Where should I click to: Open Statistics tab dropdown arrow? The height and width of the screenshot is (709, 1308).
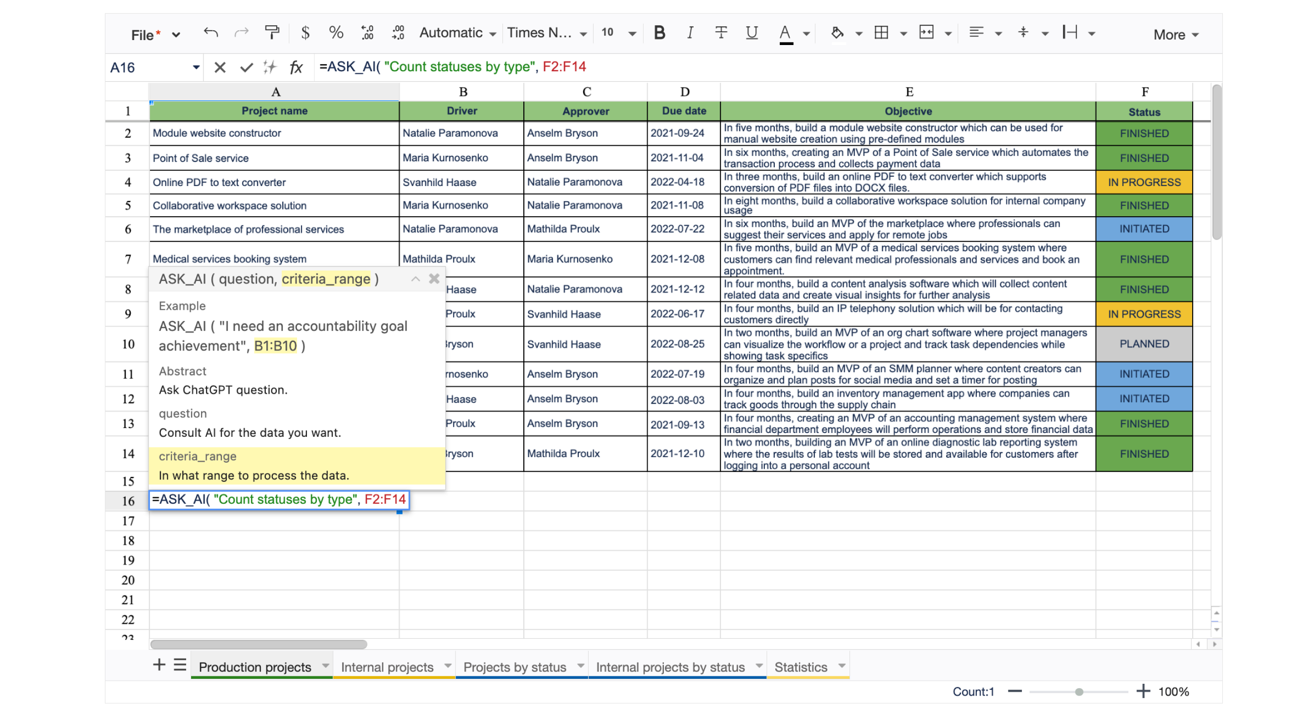[841, 665]
